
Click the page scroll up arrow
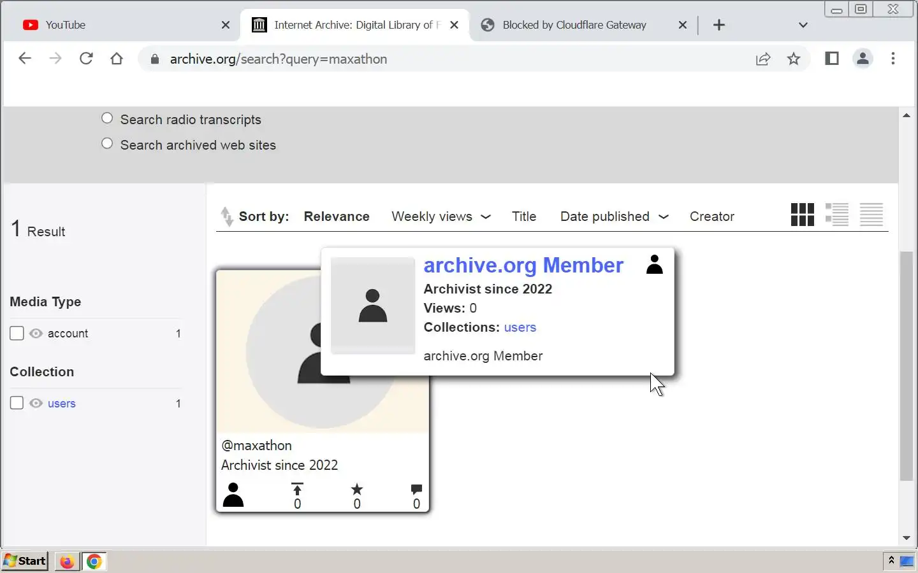click(x=907, y=115)
